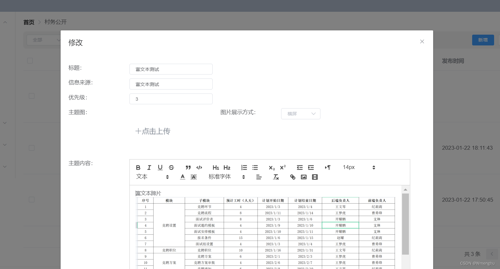Screen dimensions: 500x269
Task: Click the previous page pagination arrow
Action: point(492,254)
